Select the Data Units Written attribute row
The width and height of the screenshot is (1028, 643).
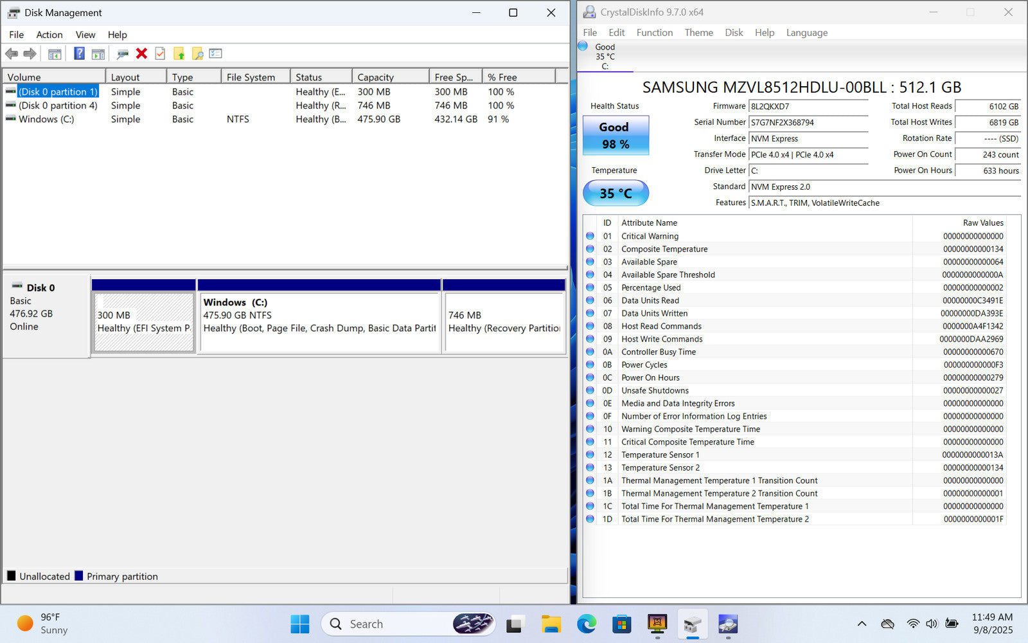point(794,313)
